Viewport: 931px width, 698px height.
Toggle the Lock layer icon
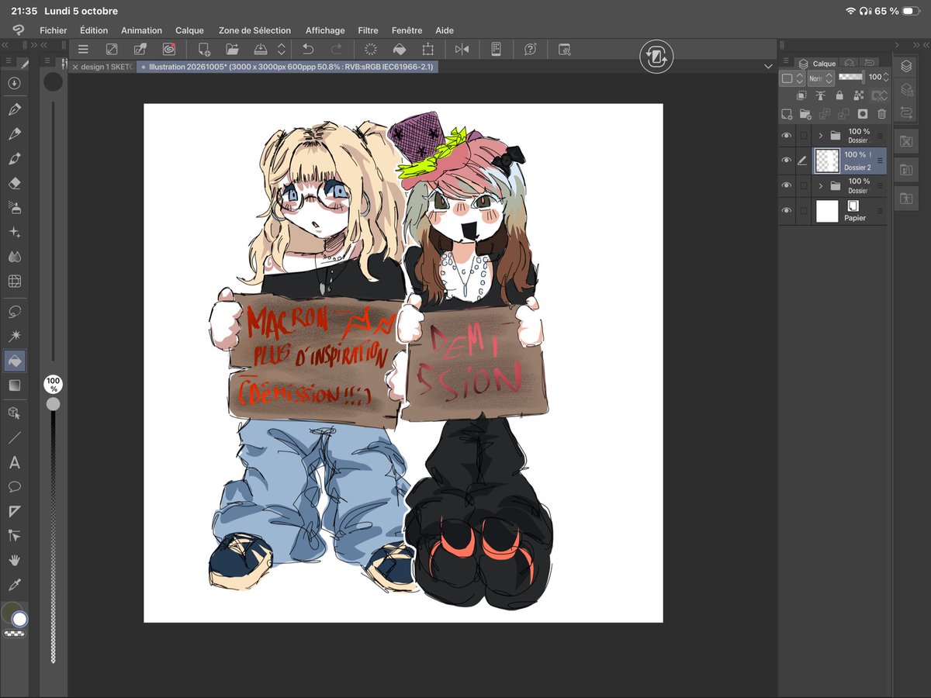coord(839,95)
